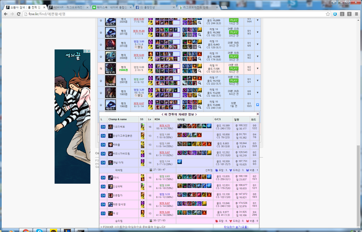Click the magnifier icon in the 1960점 row
Screen dimensions: 362x232
coord(200,107)
